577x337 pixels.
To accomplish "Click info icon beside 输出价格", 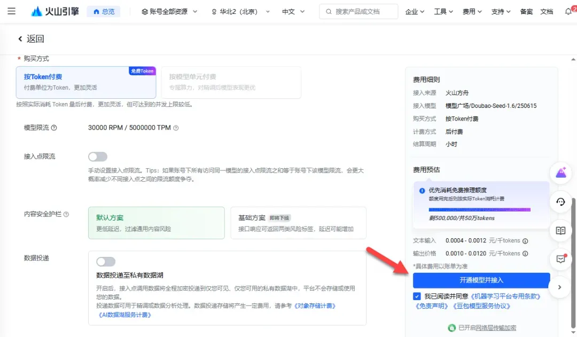I will 525,254.
